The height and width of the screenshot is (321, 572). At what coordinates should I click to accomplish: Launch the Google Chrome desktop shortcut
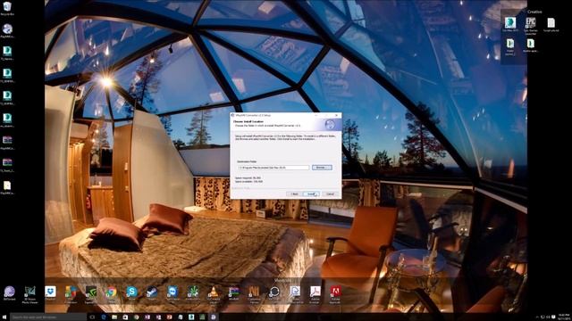coord(111,294)
